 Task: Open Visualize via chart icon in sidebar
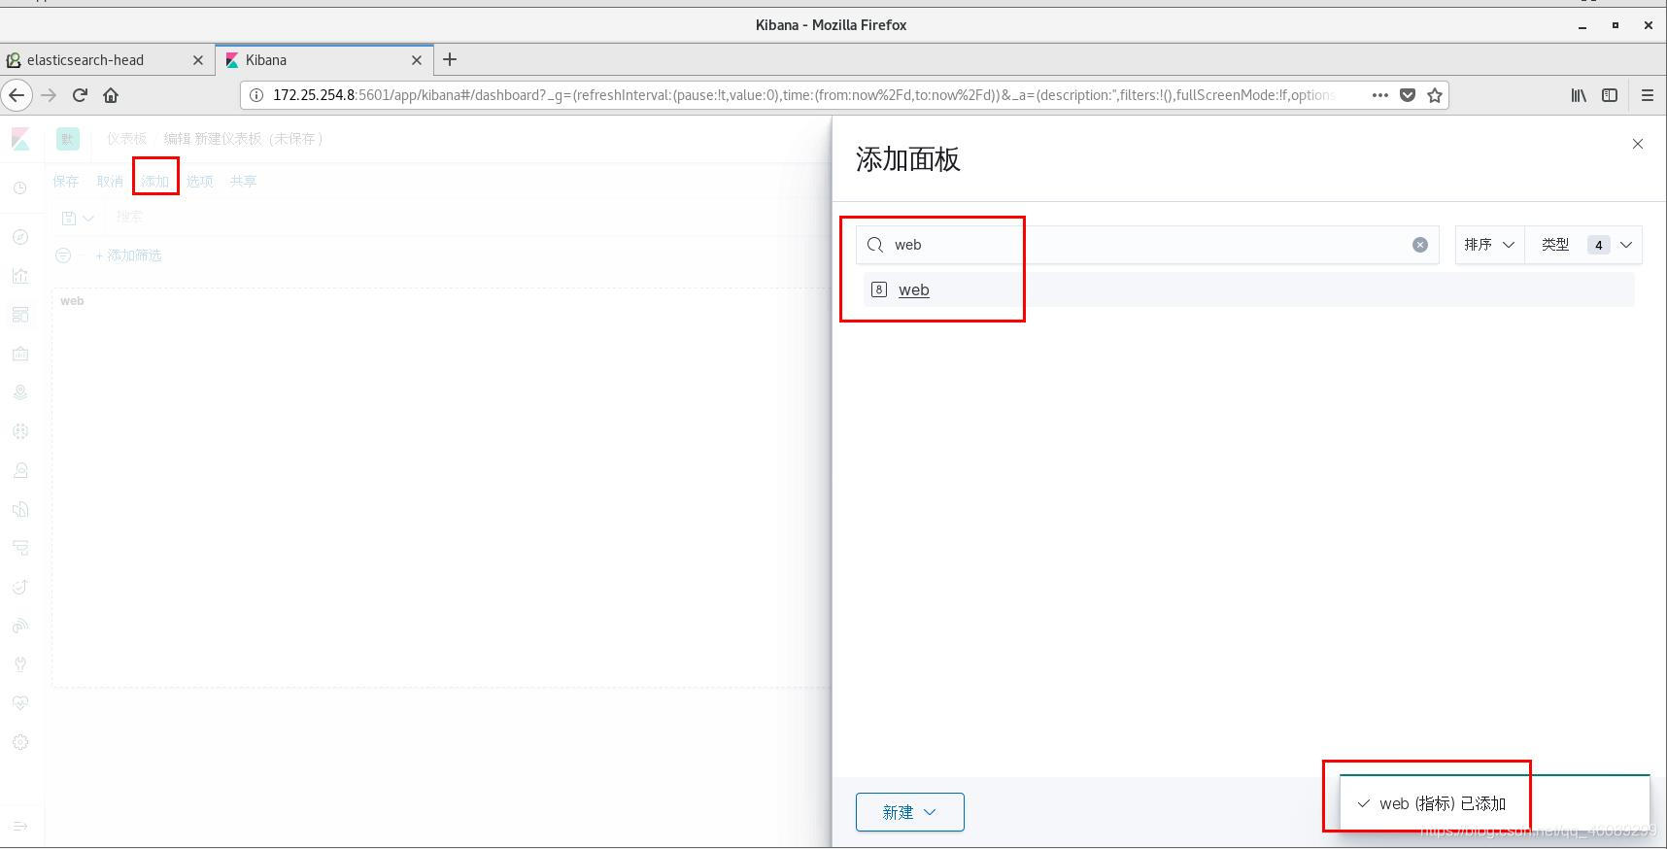(20, 276)
